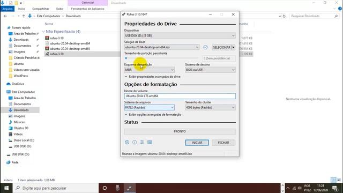The width and height of the screenshot is (343, 193).
Task: Click the PRONTO status progress bar
Action: pos(180,131)
